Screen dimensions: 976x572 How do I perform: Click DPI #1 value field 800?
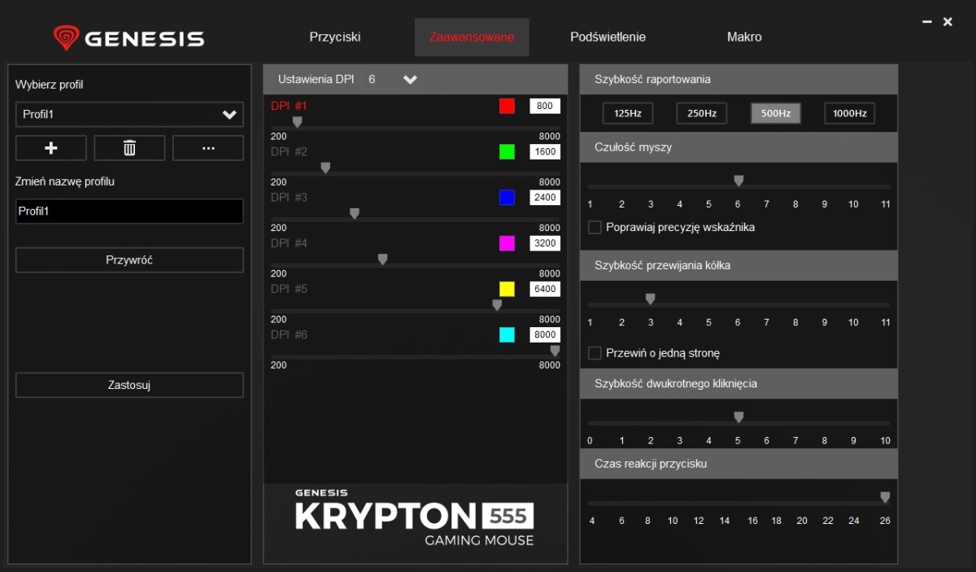point(545,106)
